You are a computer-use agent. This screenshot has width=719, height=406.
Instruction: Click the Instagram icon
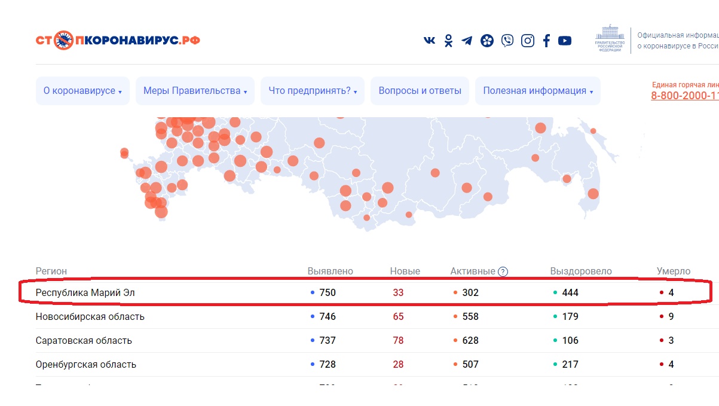[x=528, y=41]
